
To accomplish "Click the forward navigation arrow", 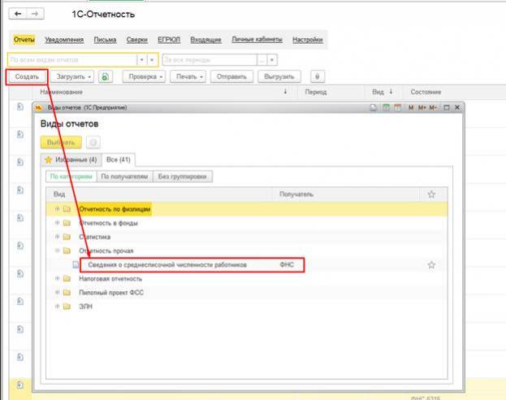I will point(35,15).
